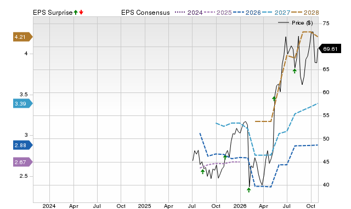Click the Oct label just before 2025
Image resolution: width=351 pixels, height=209 pixels.
pos(121,206)
